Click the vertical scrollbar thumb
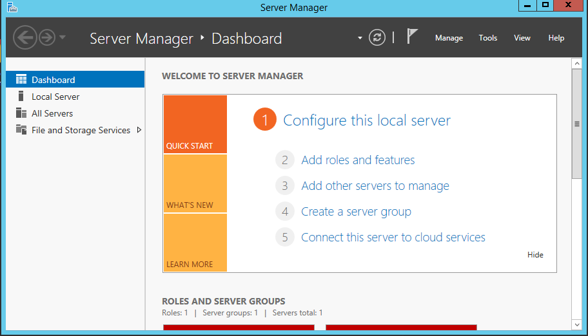The image size is (588, 336). point(577,124)
